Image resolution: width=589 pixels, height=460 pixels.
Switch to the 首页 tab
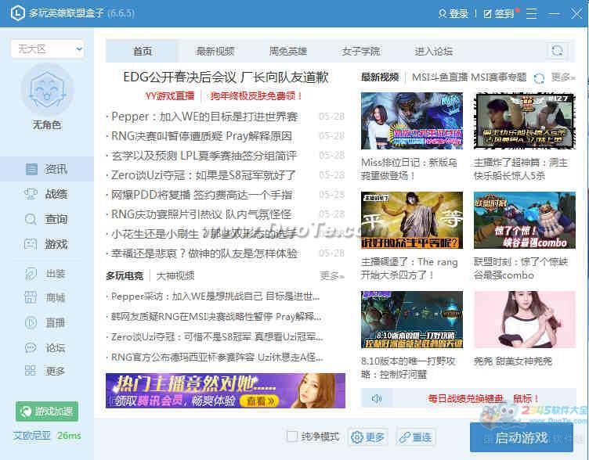[143, 51]
